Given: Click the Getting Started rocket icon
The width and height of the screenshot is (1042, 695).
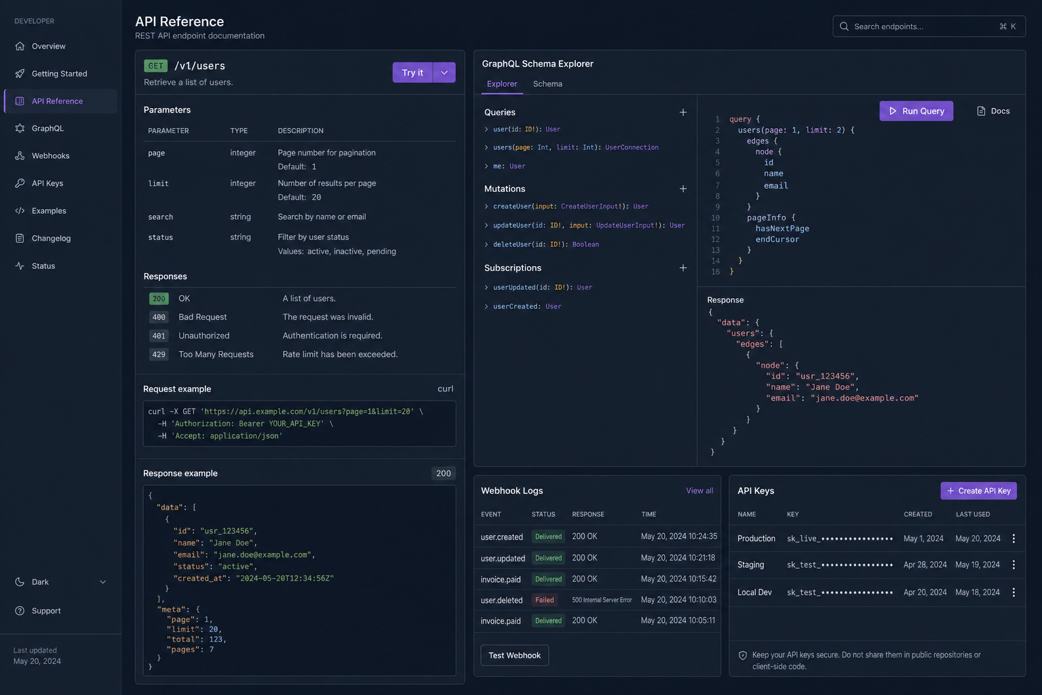Looking at the screenshot, I should [20, 73].
